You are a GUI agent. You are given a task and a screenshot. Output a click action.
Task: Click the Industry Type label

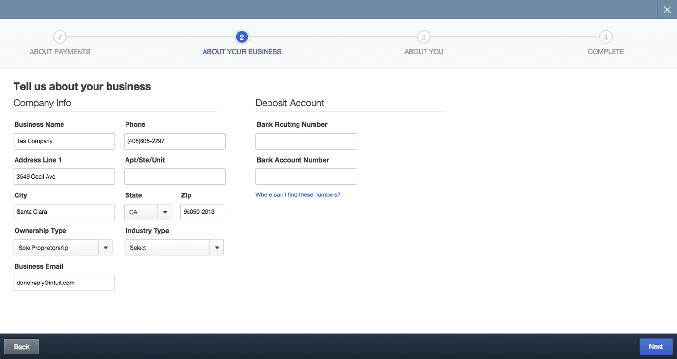147,231
